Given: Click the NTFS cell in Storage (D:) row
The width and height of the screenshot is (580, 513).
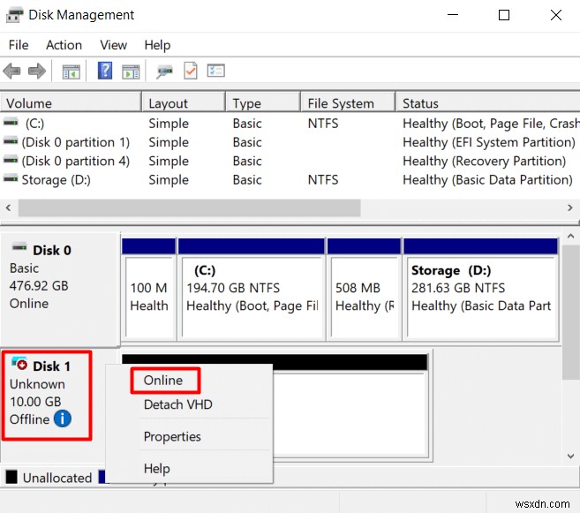Looking at the screenshot, I should pos(323,180).
